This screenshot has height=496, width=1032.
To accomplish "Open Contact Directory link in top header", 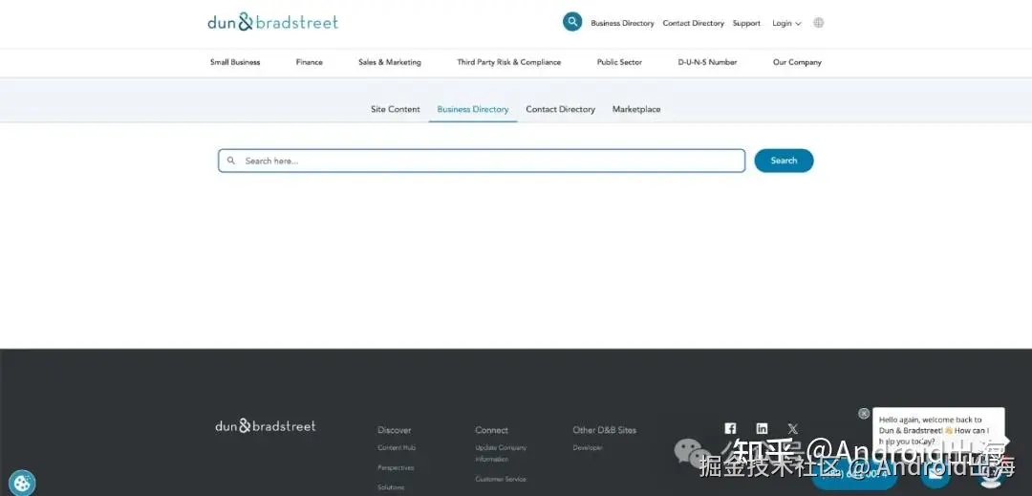I will point(693,23).
